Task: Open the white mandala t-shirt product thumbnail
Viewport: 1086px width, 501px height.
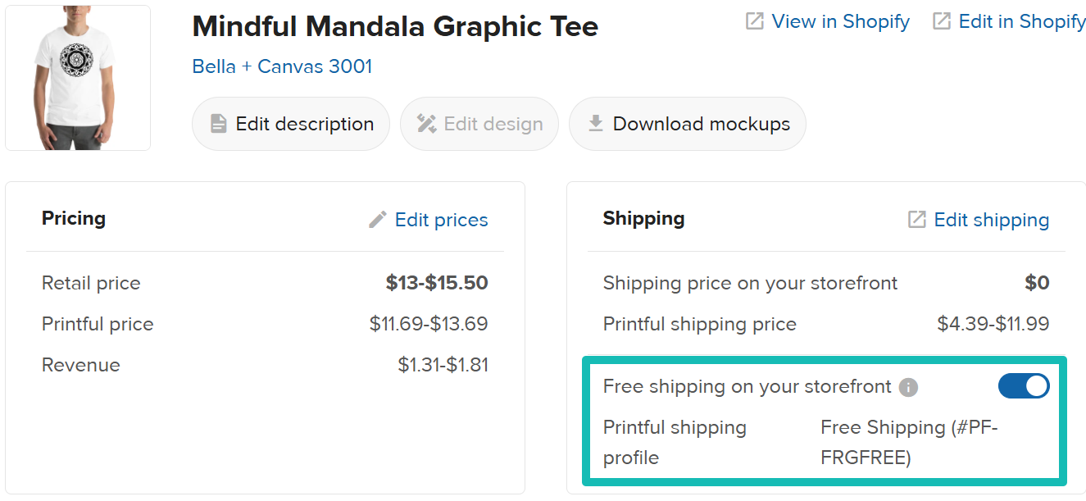Action: pyautogui.click(x=78, y=78)
